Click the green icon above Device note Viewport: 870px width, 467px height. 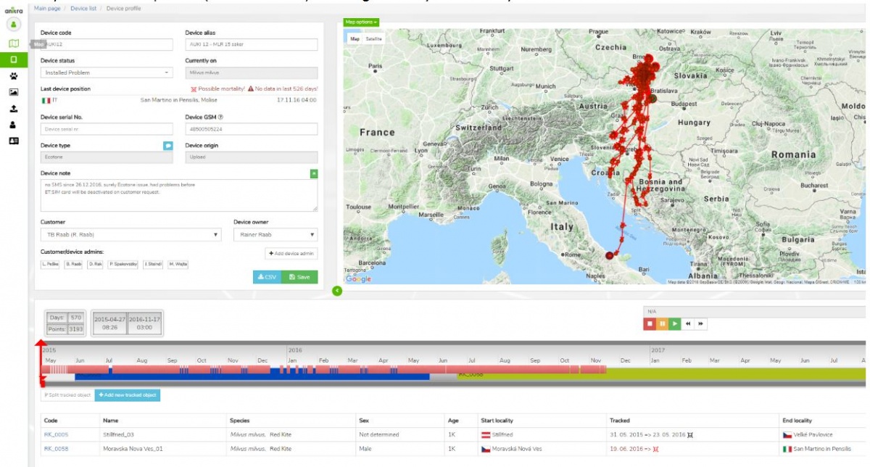point(313,174)
